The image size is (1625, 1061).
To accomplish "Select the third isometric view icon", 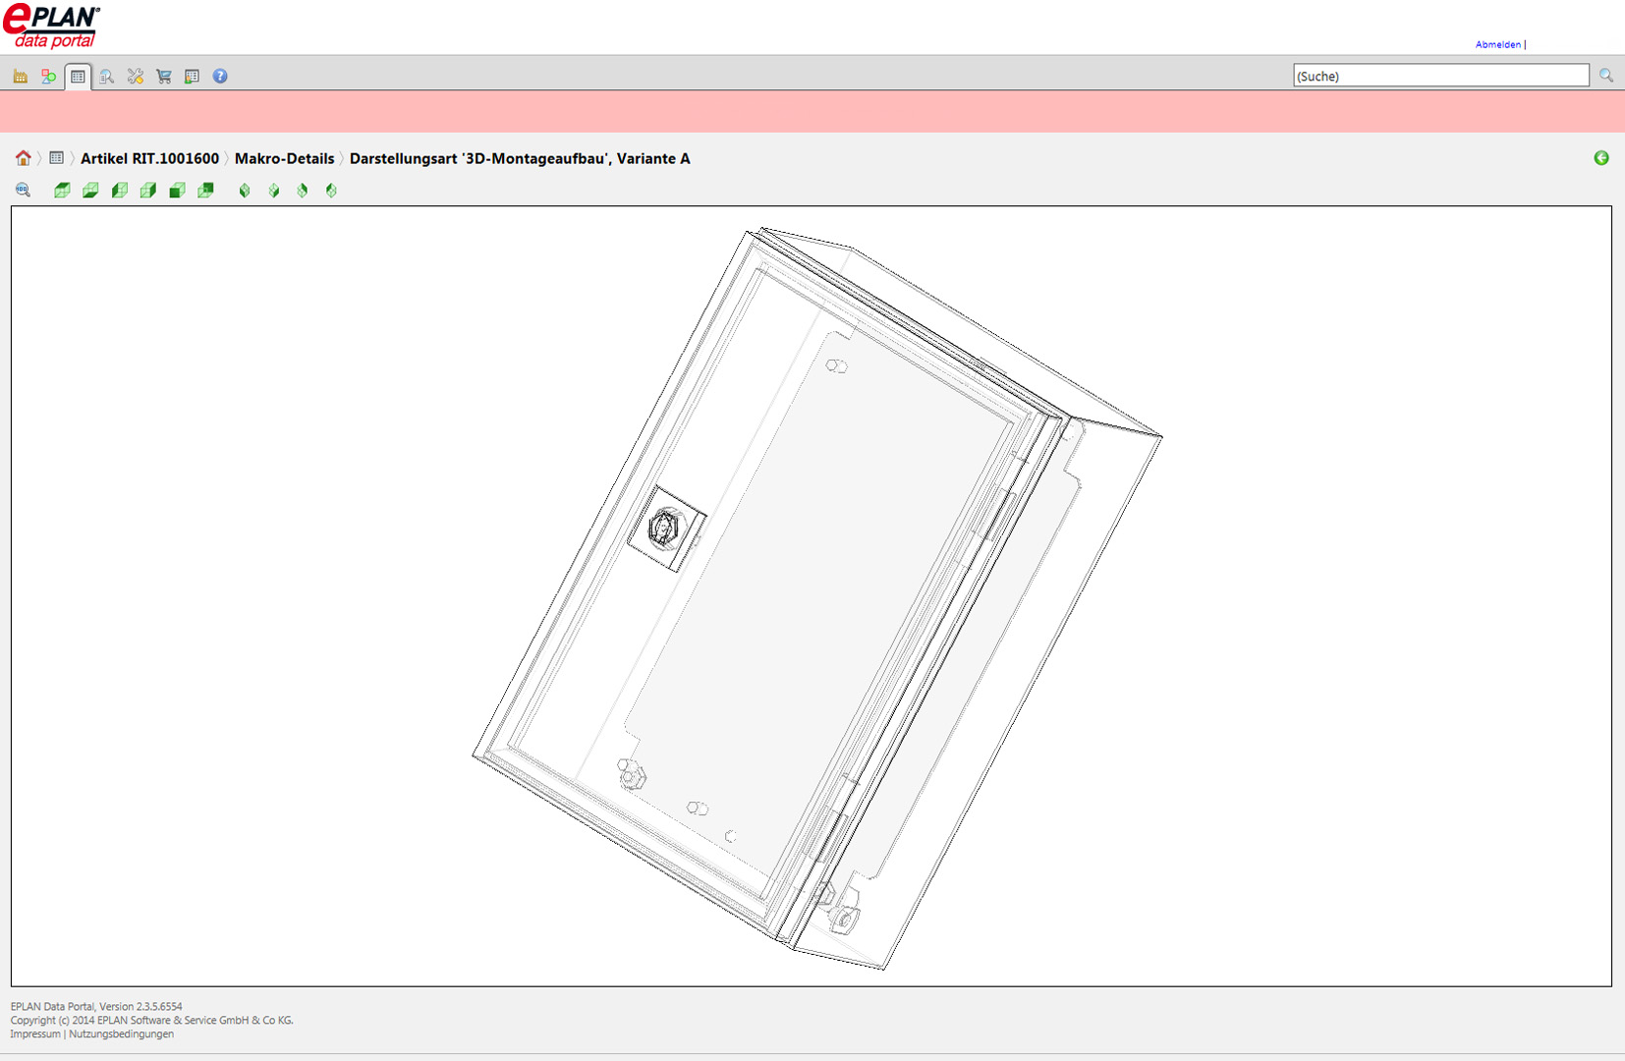I will click(x=303, y=191).
